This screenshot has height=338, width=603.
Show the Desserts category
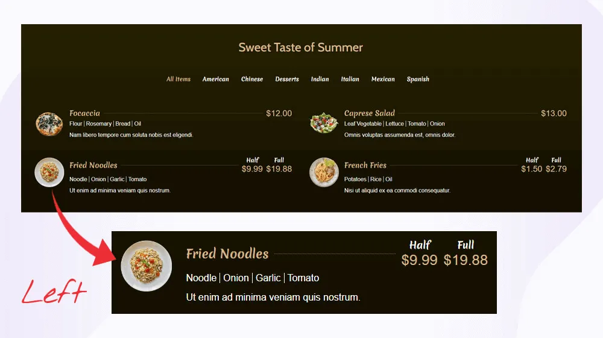click(287, 79)
